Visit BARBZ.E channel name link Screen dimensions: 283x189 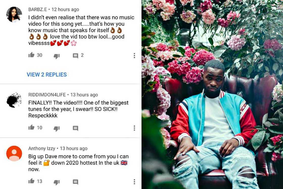tap(38, 9)
